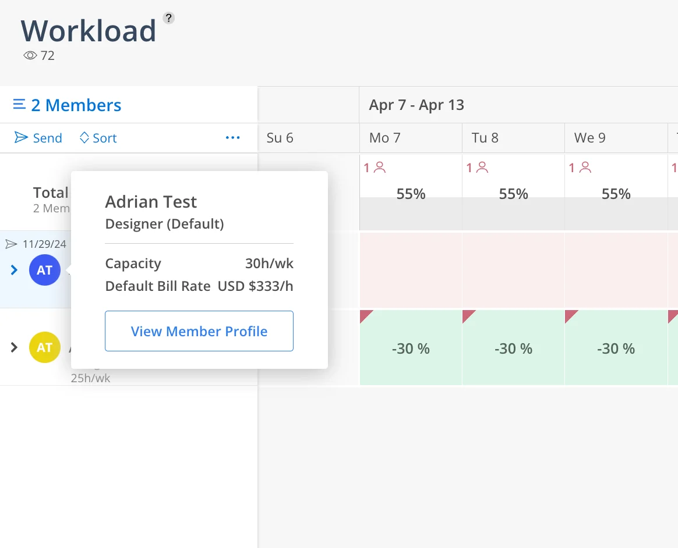This screenshot has height=548, width=678.
Task: Click the eye views icon
Action: (x=30, y=56)
